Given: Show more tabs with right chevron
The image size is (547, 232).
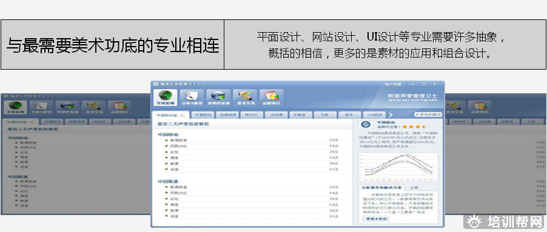Looking at the screenshot, I should point(391,114).
